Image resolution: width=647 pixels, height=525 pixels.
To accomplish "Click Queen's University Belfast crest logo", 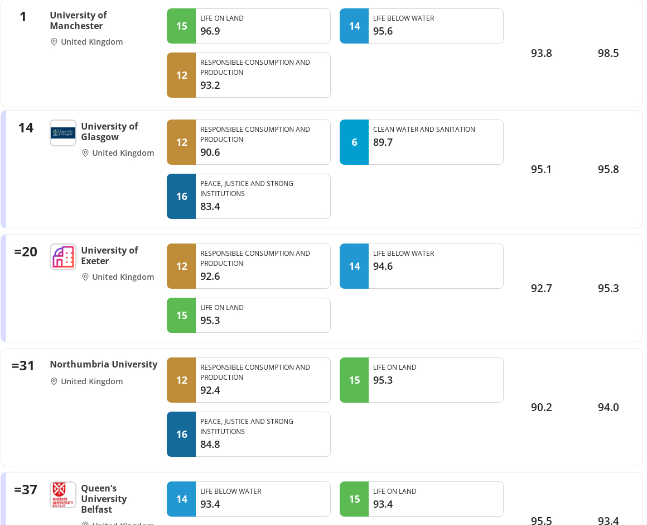I will click(63, 495).
